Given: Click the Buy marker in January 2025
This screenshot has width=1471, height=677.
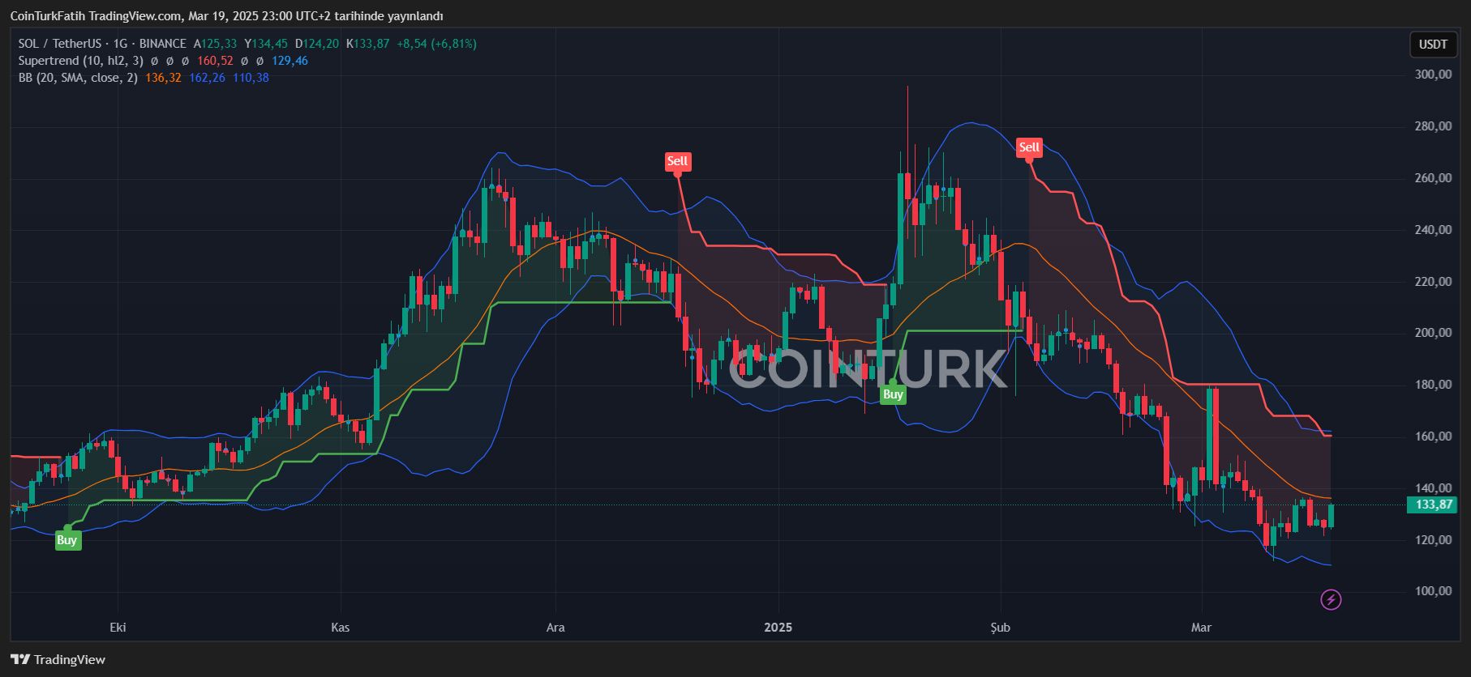Looking at the screenshot, I should point(893,394).
